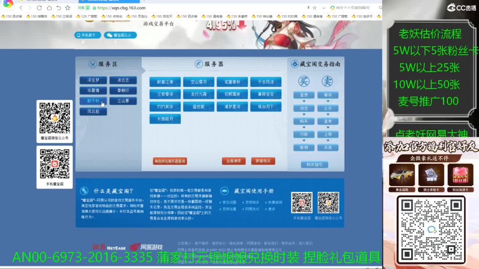The image size is (479, 269).
Task: Click the WeChat '藏宝阁公众' button
Action: click(x=120, y=35)
